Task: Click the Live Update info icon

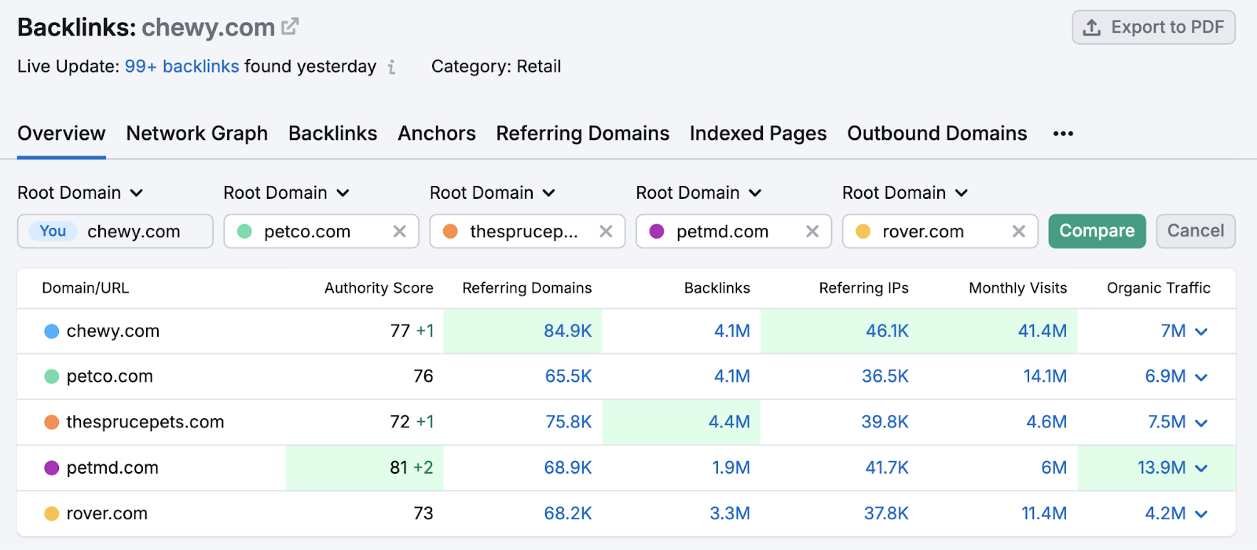Action: (x=391, y=67)
